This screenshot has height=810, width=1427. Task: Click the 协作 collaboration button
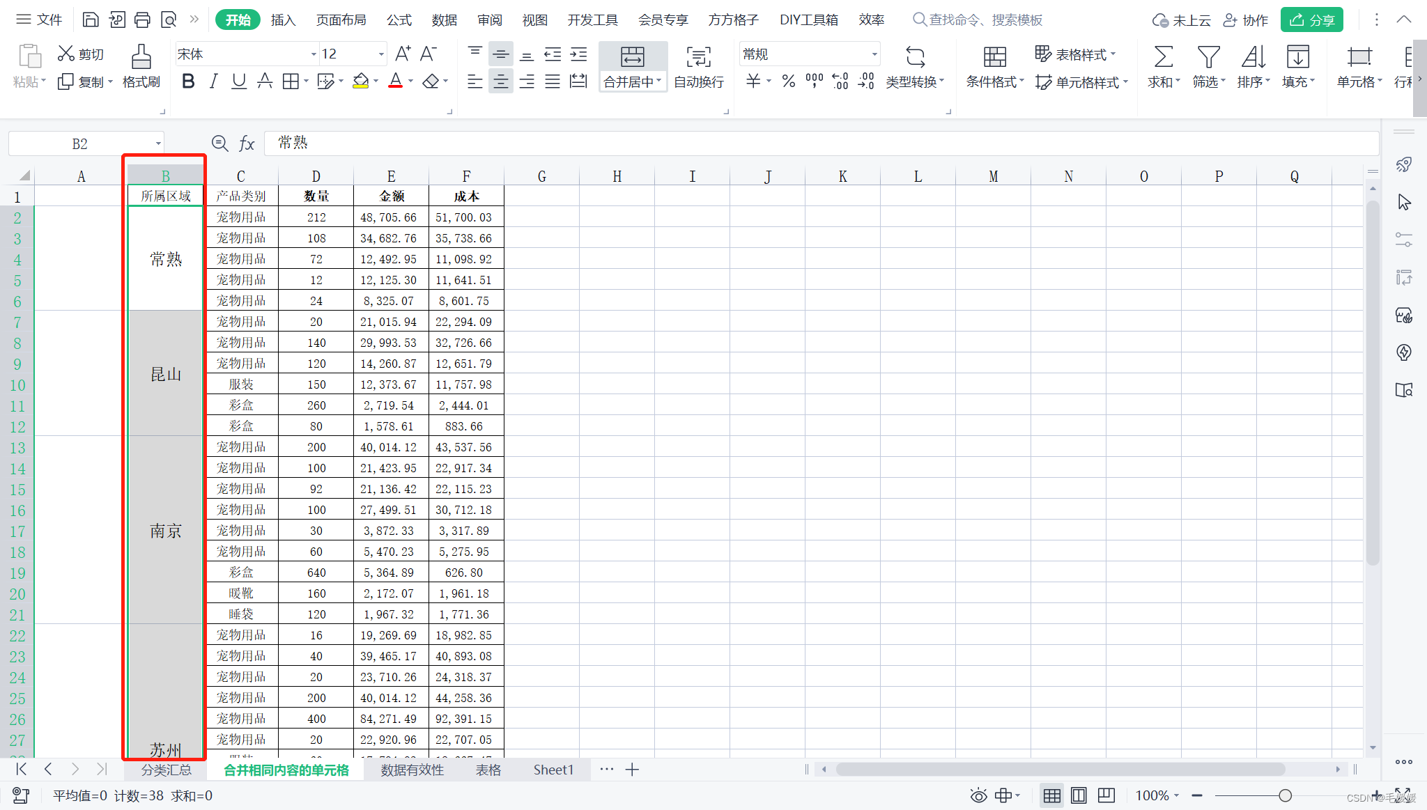(1246, 20)
